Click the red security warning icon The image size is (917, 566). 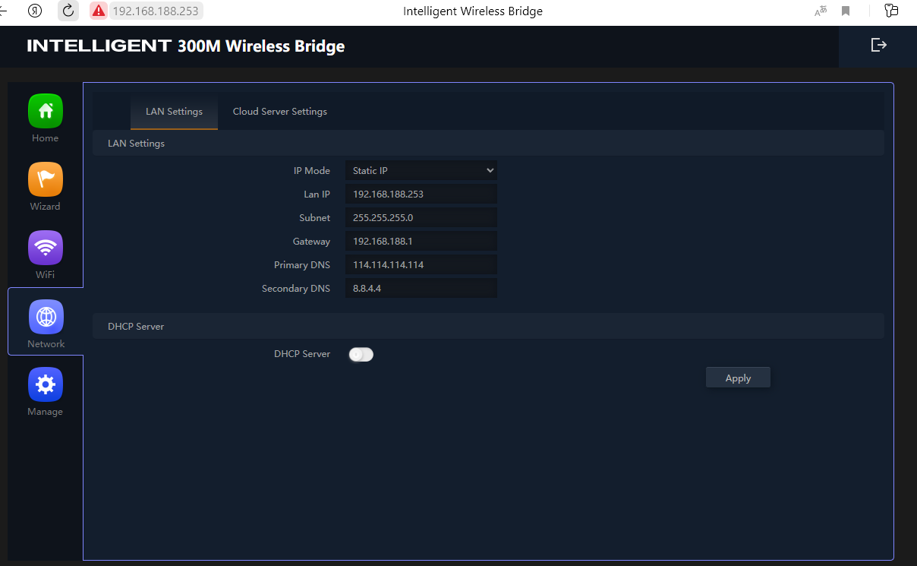[x=99, y=11]
